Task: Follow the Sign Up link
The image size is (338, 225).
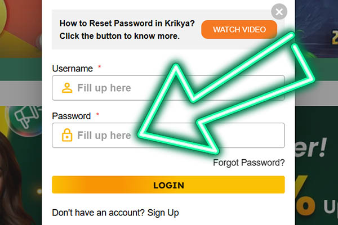Action: click(163, 213)
